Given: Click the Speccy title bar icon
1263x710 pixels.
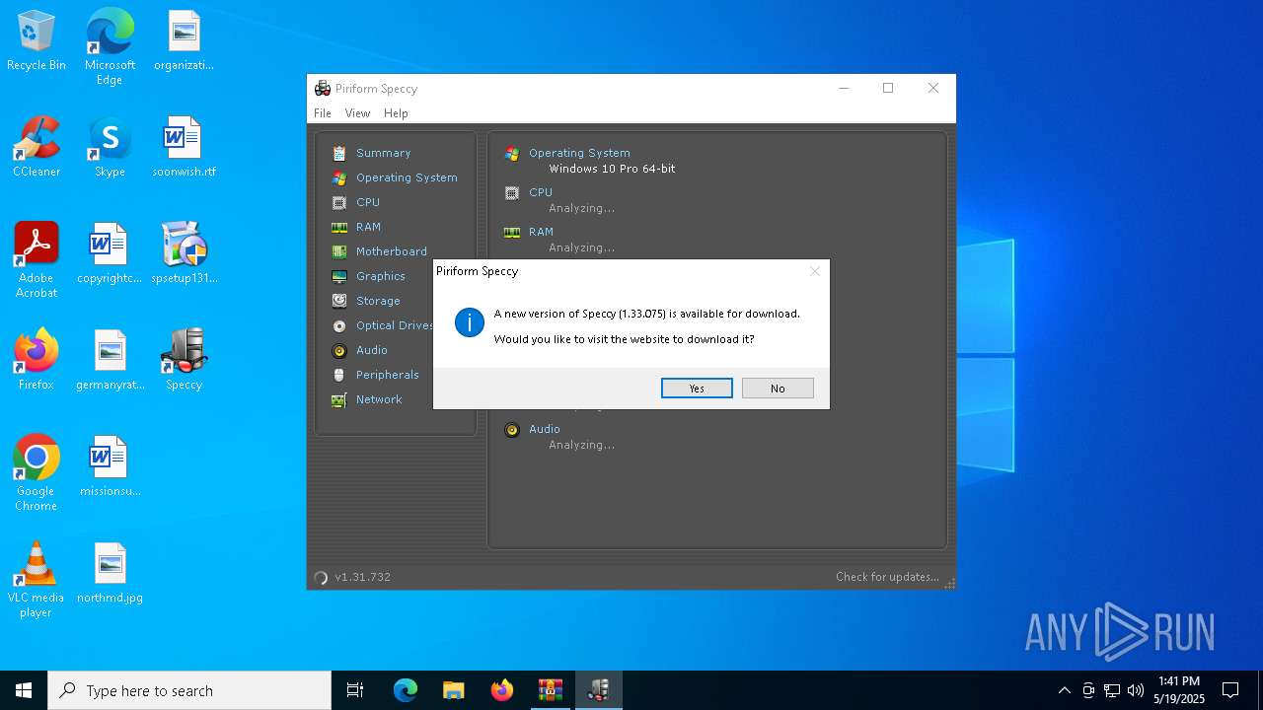Looking at the screenshot, I should (x=323, y=89).
